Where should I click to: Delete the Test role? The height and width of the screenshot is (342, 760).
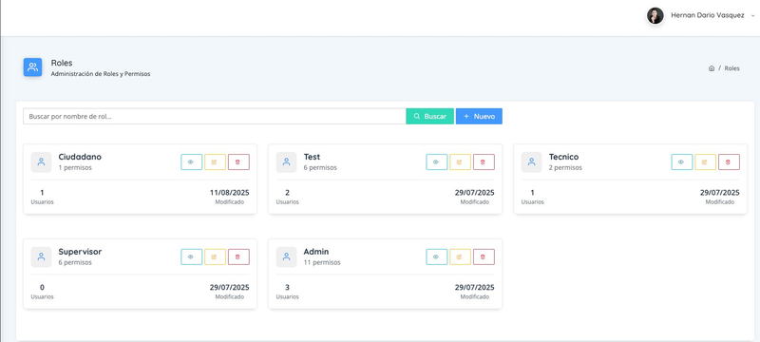coord(484,162)
